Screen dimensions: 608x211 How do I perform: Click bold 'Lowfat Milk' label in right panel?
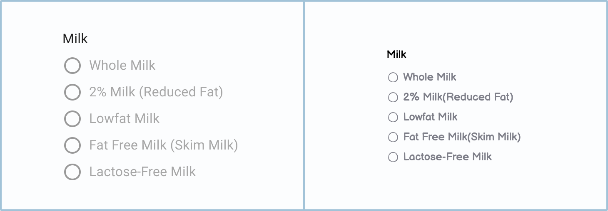pyautogui.click(x=430, y=117)
